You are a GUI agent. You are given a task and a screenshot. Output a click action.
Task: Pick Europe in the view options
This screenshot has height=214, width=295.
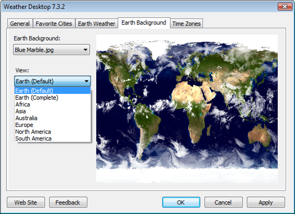(x=24, y=125)
